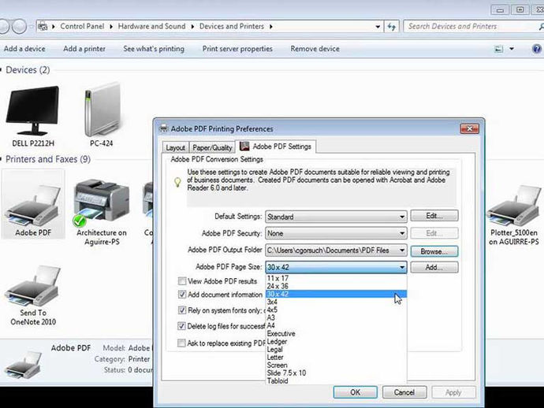544x408 pixels.
Task: Choose Screen page size
Action: tap(336, 365)
